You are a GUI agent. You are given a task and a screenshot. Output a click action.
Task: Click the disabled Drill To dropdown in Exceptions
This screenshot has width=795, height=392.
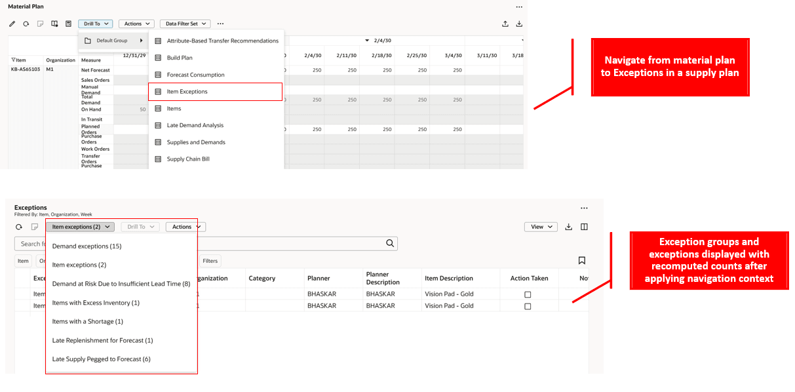tap(140, 227)
